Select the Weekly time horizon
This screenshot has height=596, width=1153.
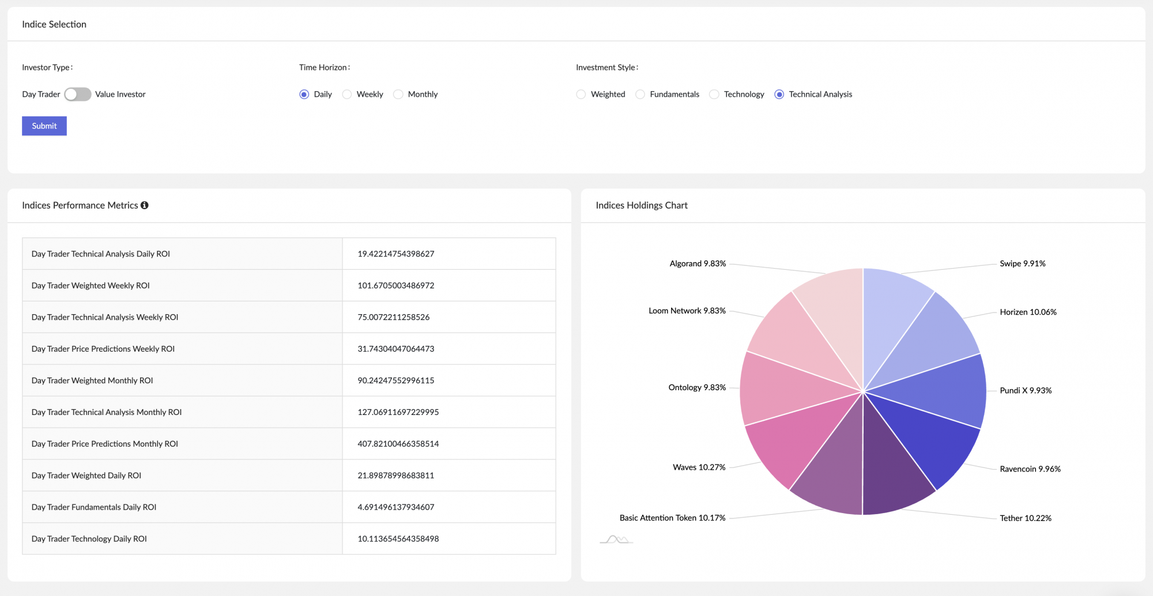[346, 94]
